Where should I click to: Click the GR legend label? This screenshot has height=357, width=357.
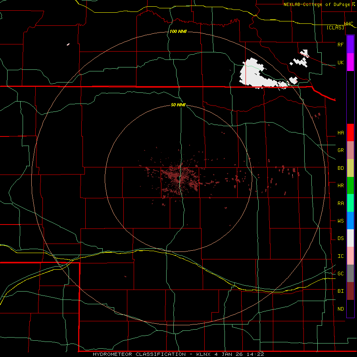click(340, 150)
